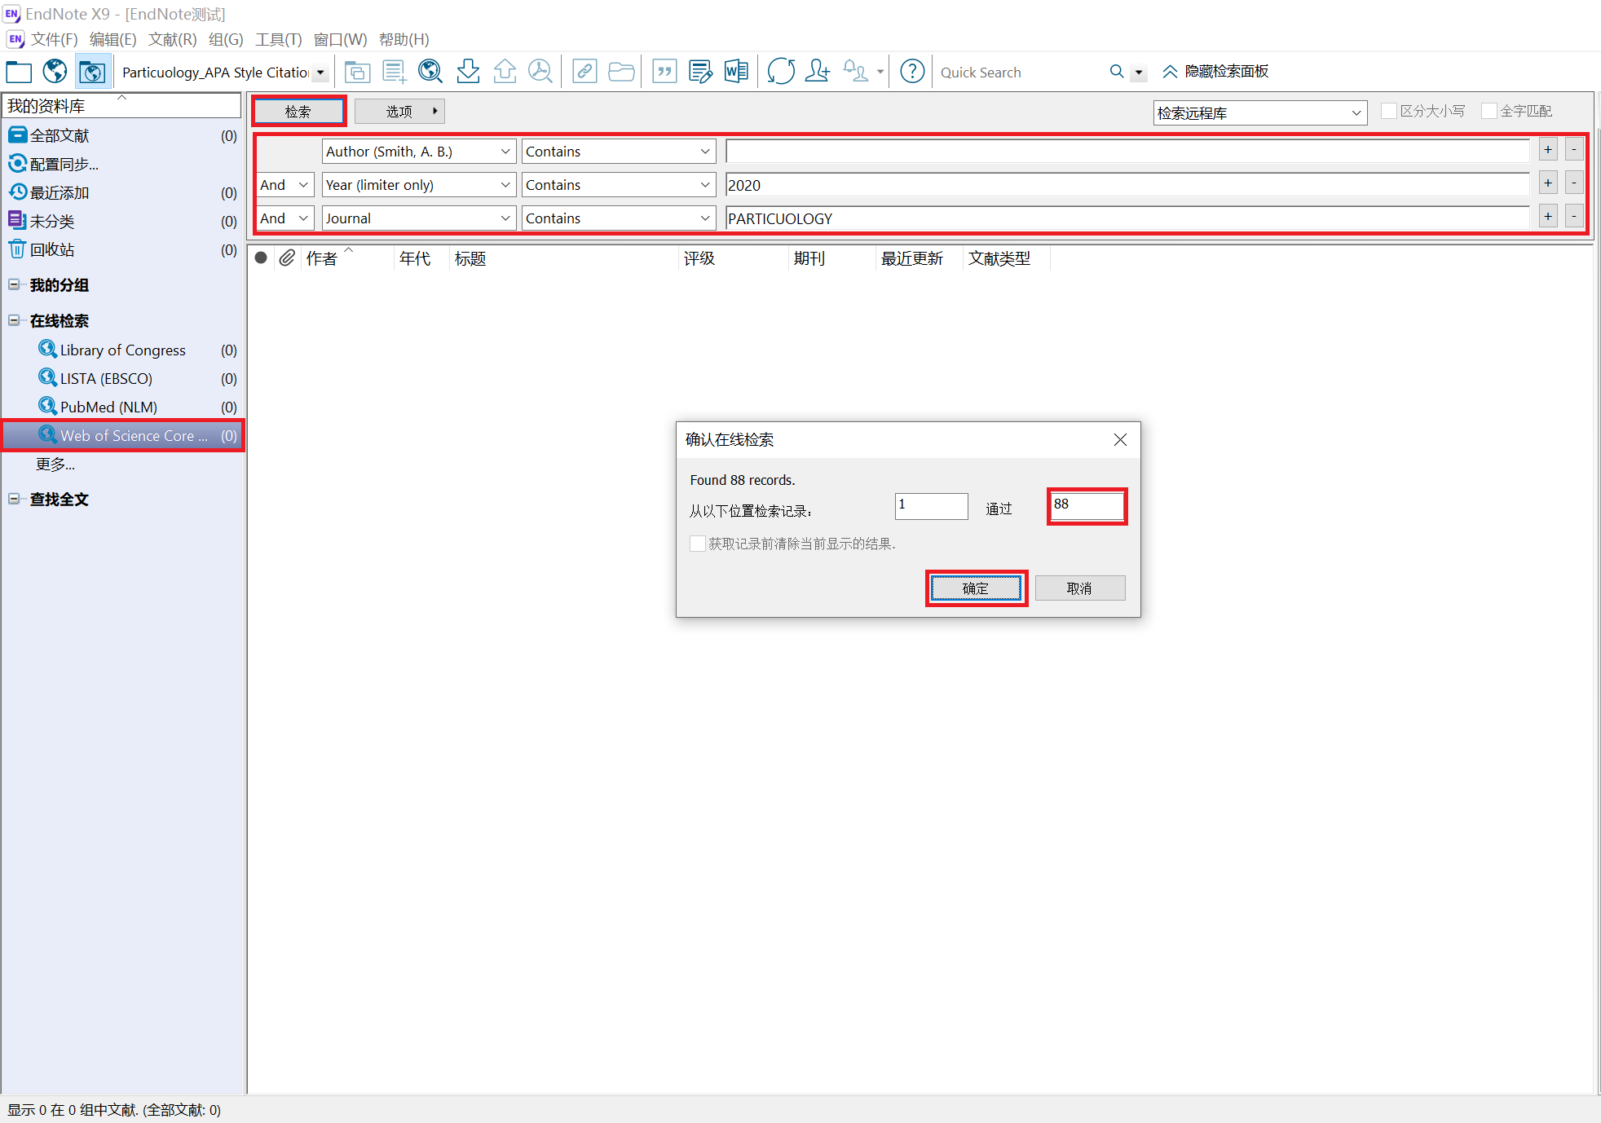This screenshot has width=1601, height=1123.
Task: Click the 取消 cancel button
Action: (1079, 588)
